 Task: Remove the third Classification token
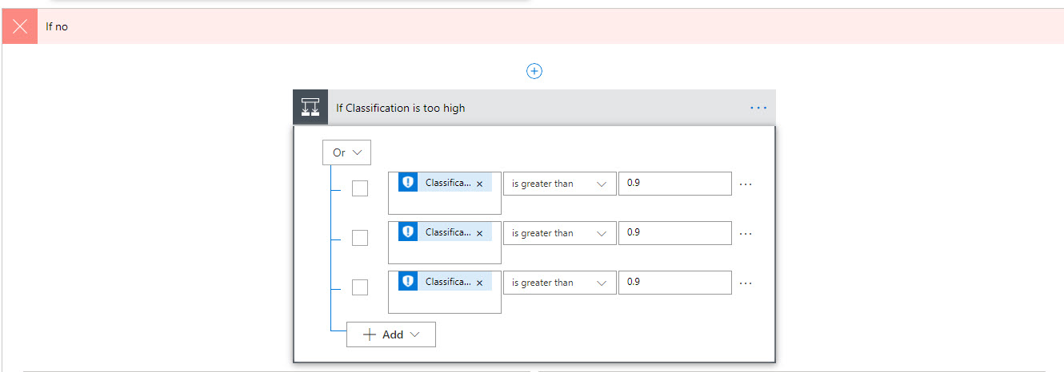pos(479,283)
